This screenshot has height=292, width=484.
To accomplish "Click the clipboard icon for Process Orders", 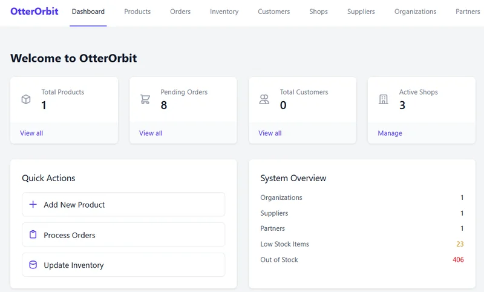I will (x=33, y=235).
